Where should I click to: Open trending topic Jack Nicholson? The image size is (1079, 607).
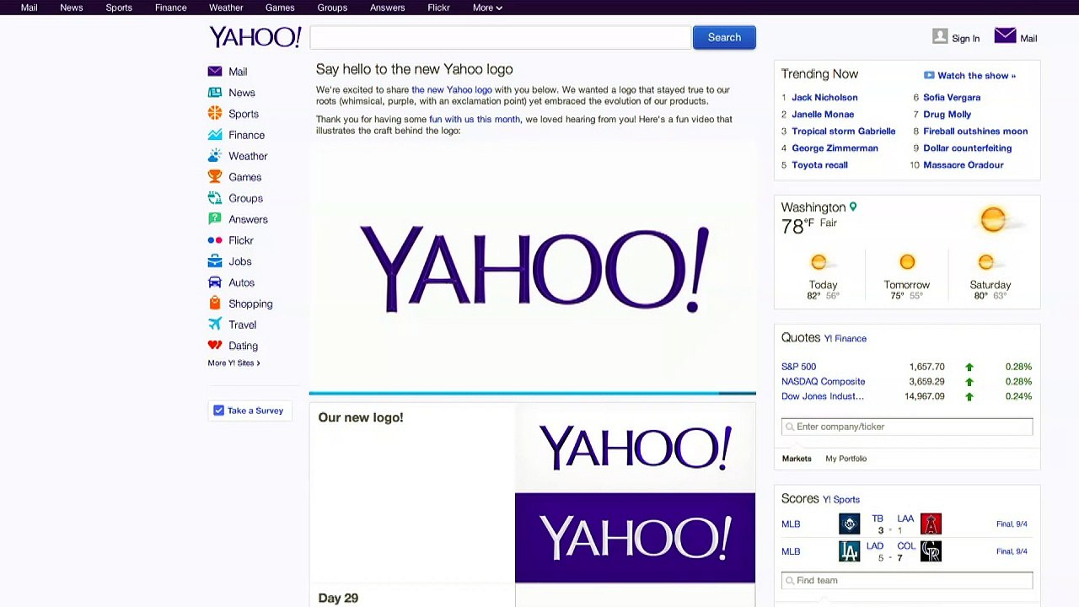(824, 97)
